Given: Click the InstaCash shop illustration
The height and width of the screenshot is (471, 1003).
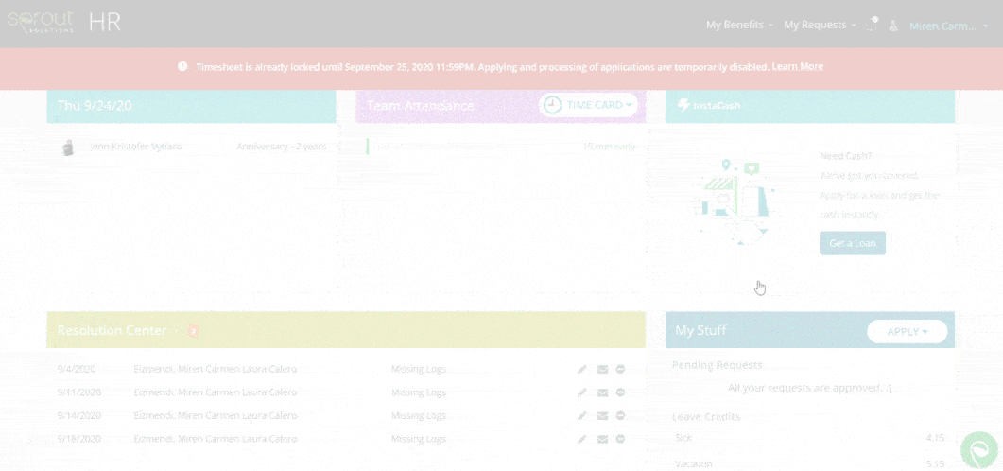Looking at the screenshot, I should click(735, 201).
